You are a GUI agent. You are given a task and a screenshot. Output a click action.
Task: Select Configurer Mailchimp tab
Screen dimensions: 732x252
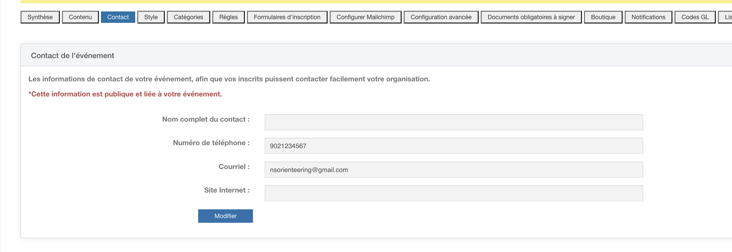(x=365, y=17)
